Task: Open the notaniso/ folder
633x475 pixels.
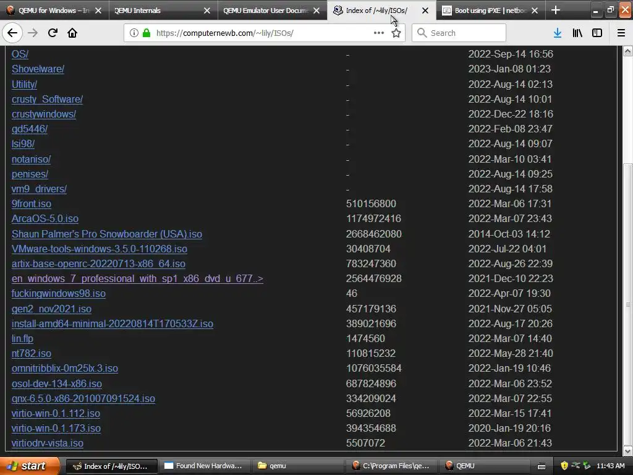Action: [31, 159]
